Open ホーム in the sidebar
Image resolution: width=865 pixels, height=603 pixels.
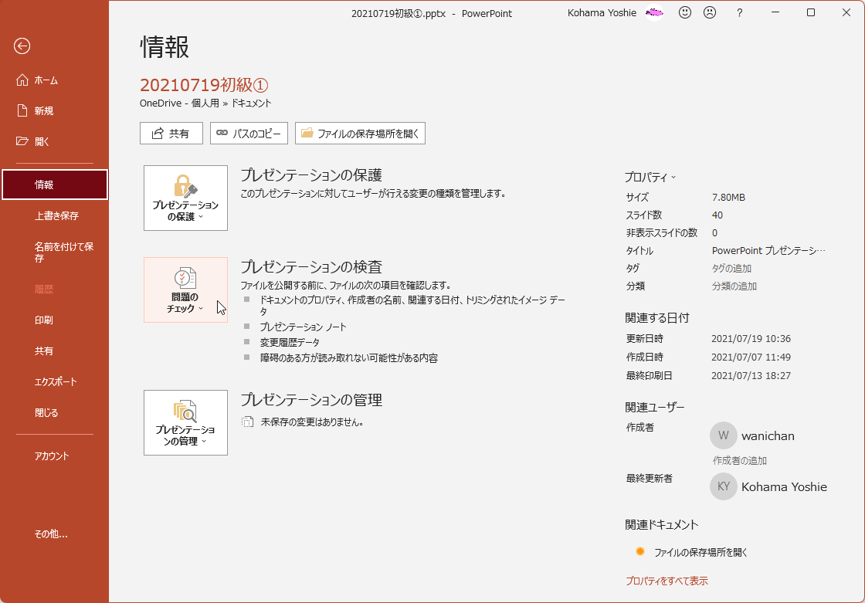tap(54, 80)
